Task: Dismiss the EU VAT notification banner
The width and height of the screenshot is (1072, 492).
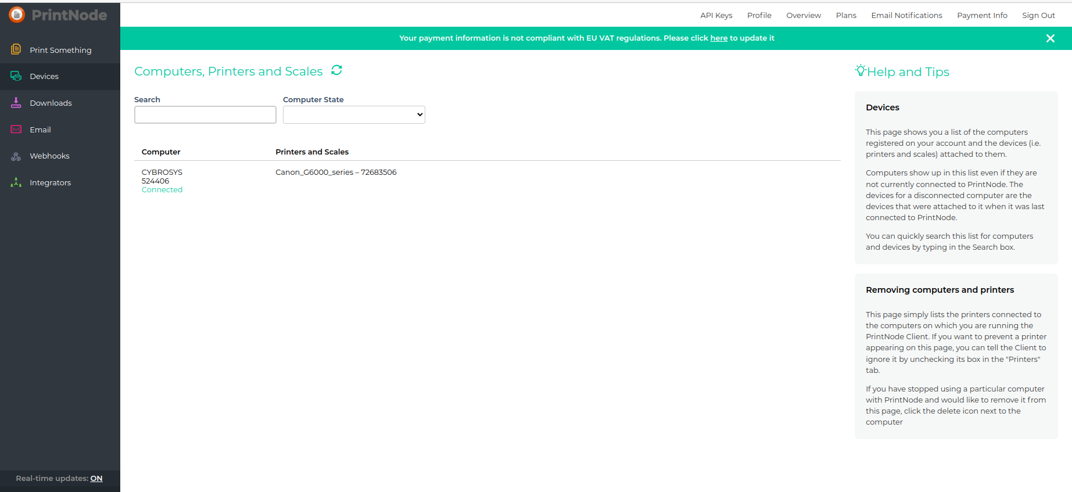Action: [1051, 38]
